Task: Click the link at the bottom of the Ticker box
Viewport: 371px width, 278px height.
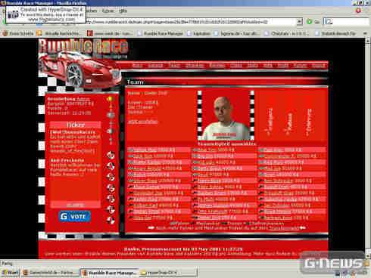Action: click(x=76, y=205)
